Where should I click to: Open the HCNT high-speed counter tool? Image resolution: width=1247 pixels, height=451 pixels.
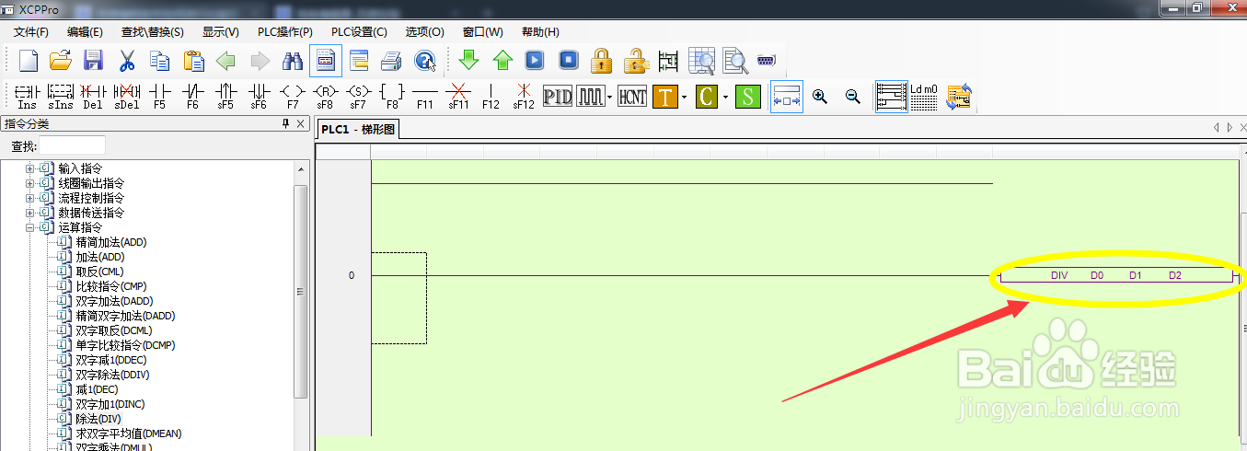(632, 96)
